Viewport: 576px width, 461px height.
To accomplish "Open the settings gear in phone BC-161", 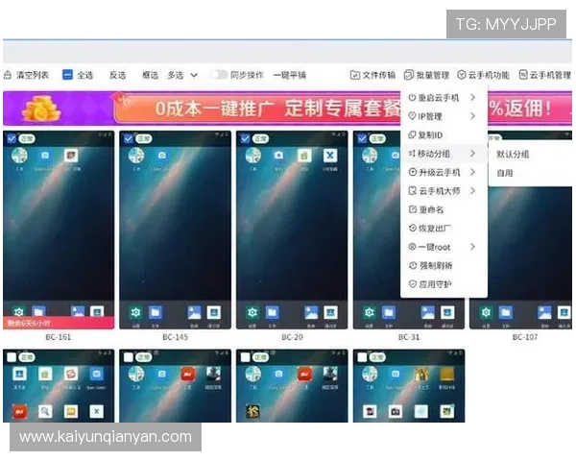I will pos(19,312).
